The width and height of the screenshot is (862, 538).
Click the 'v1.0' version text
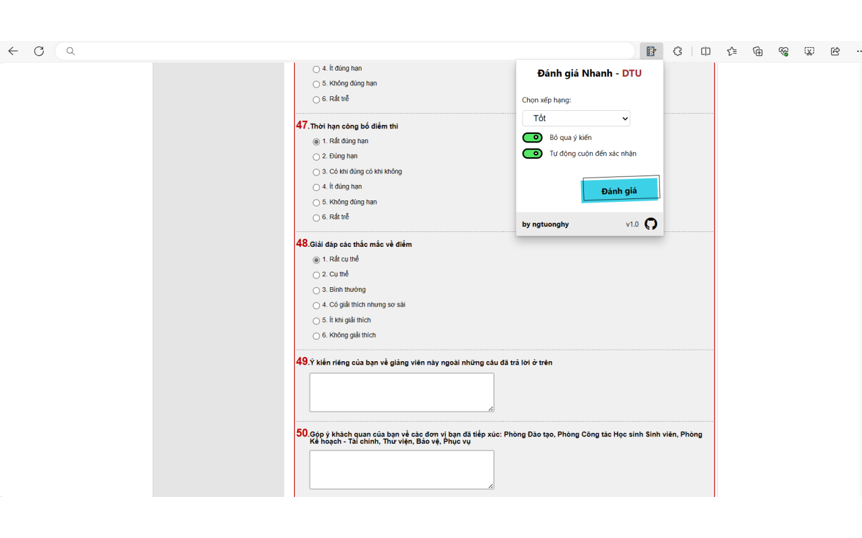coord(632,225)
